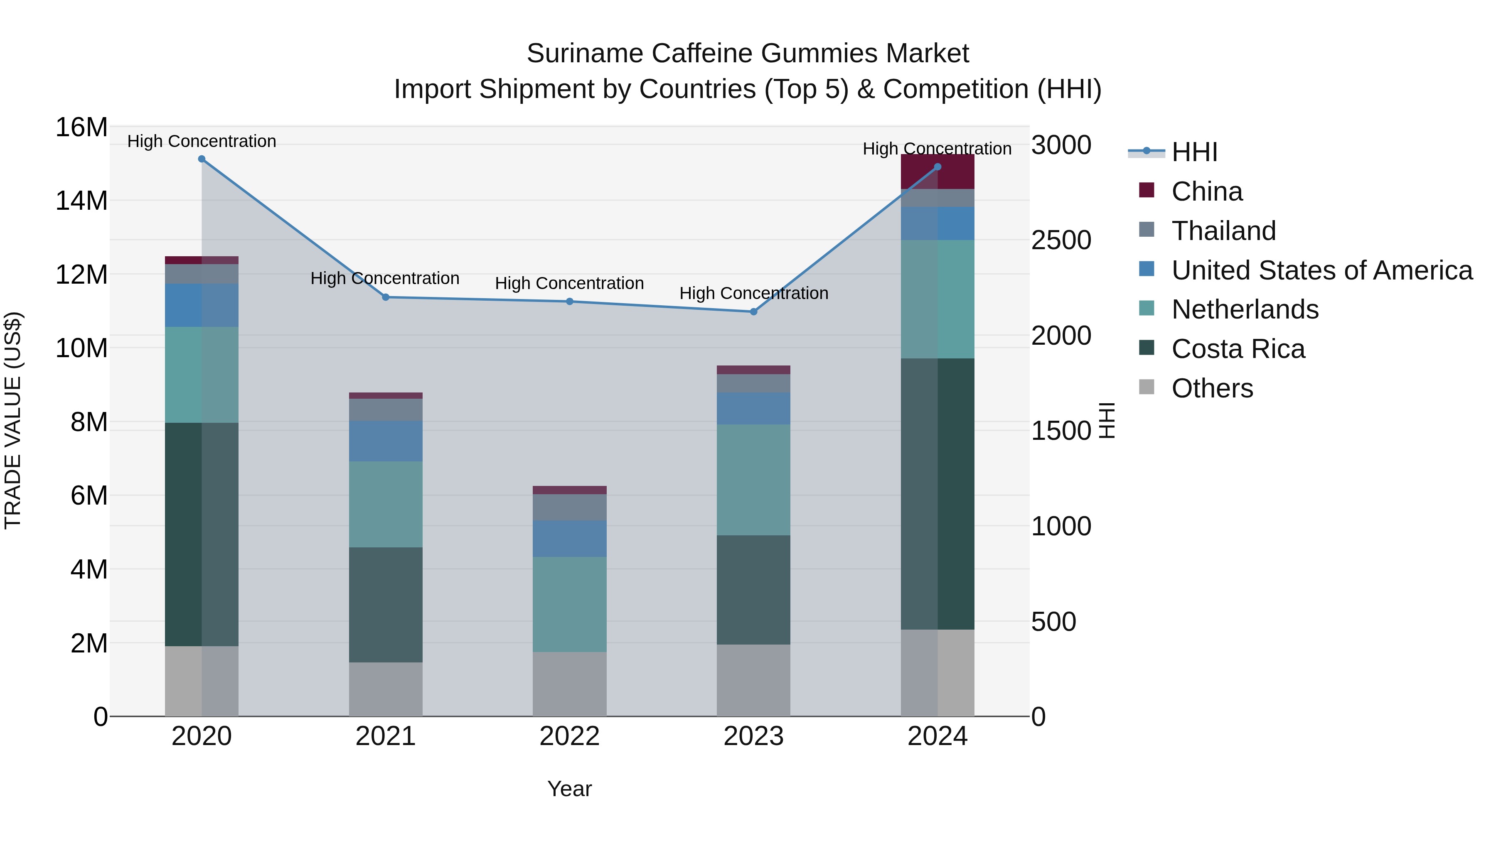The width and height of the screenshot is (1496, 841).
Task: Click the Netherlands teal legend swatch
Action: pyautogui.click(x=1147, y=308)
